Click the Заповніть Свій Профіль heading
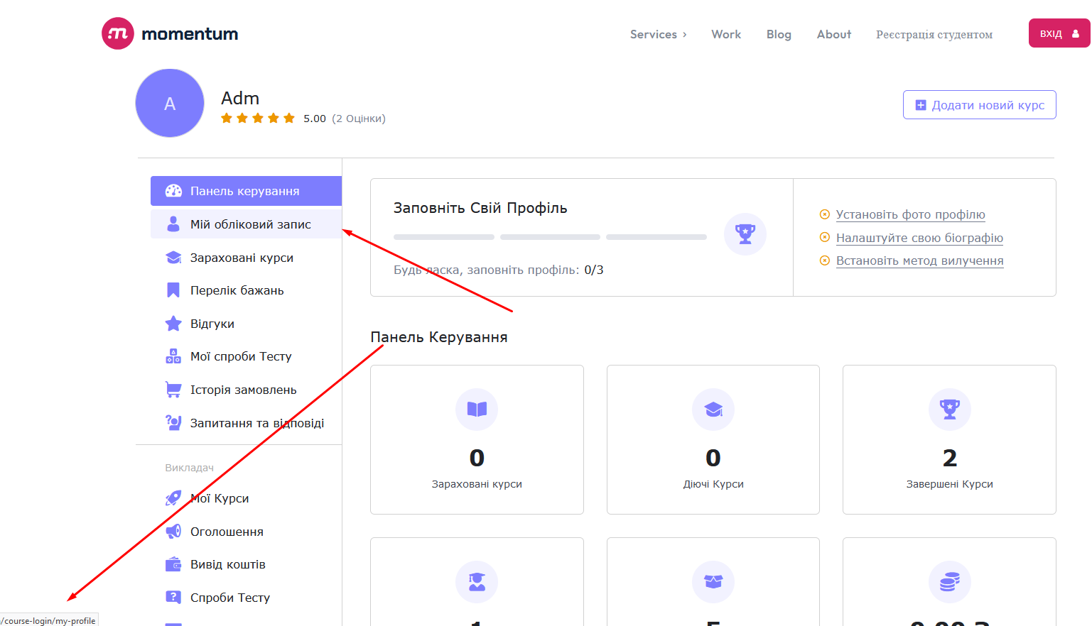 click(x=480, y=208)
